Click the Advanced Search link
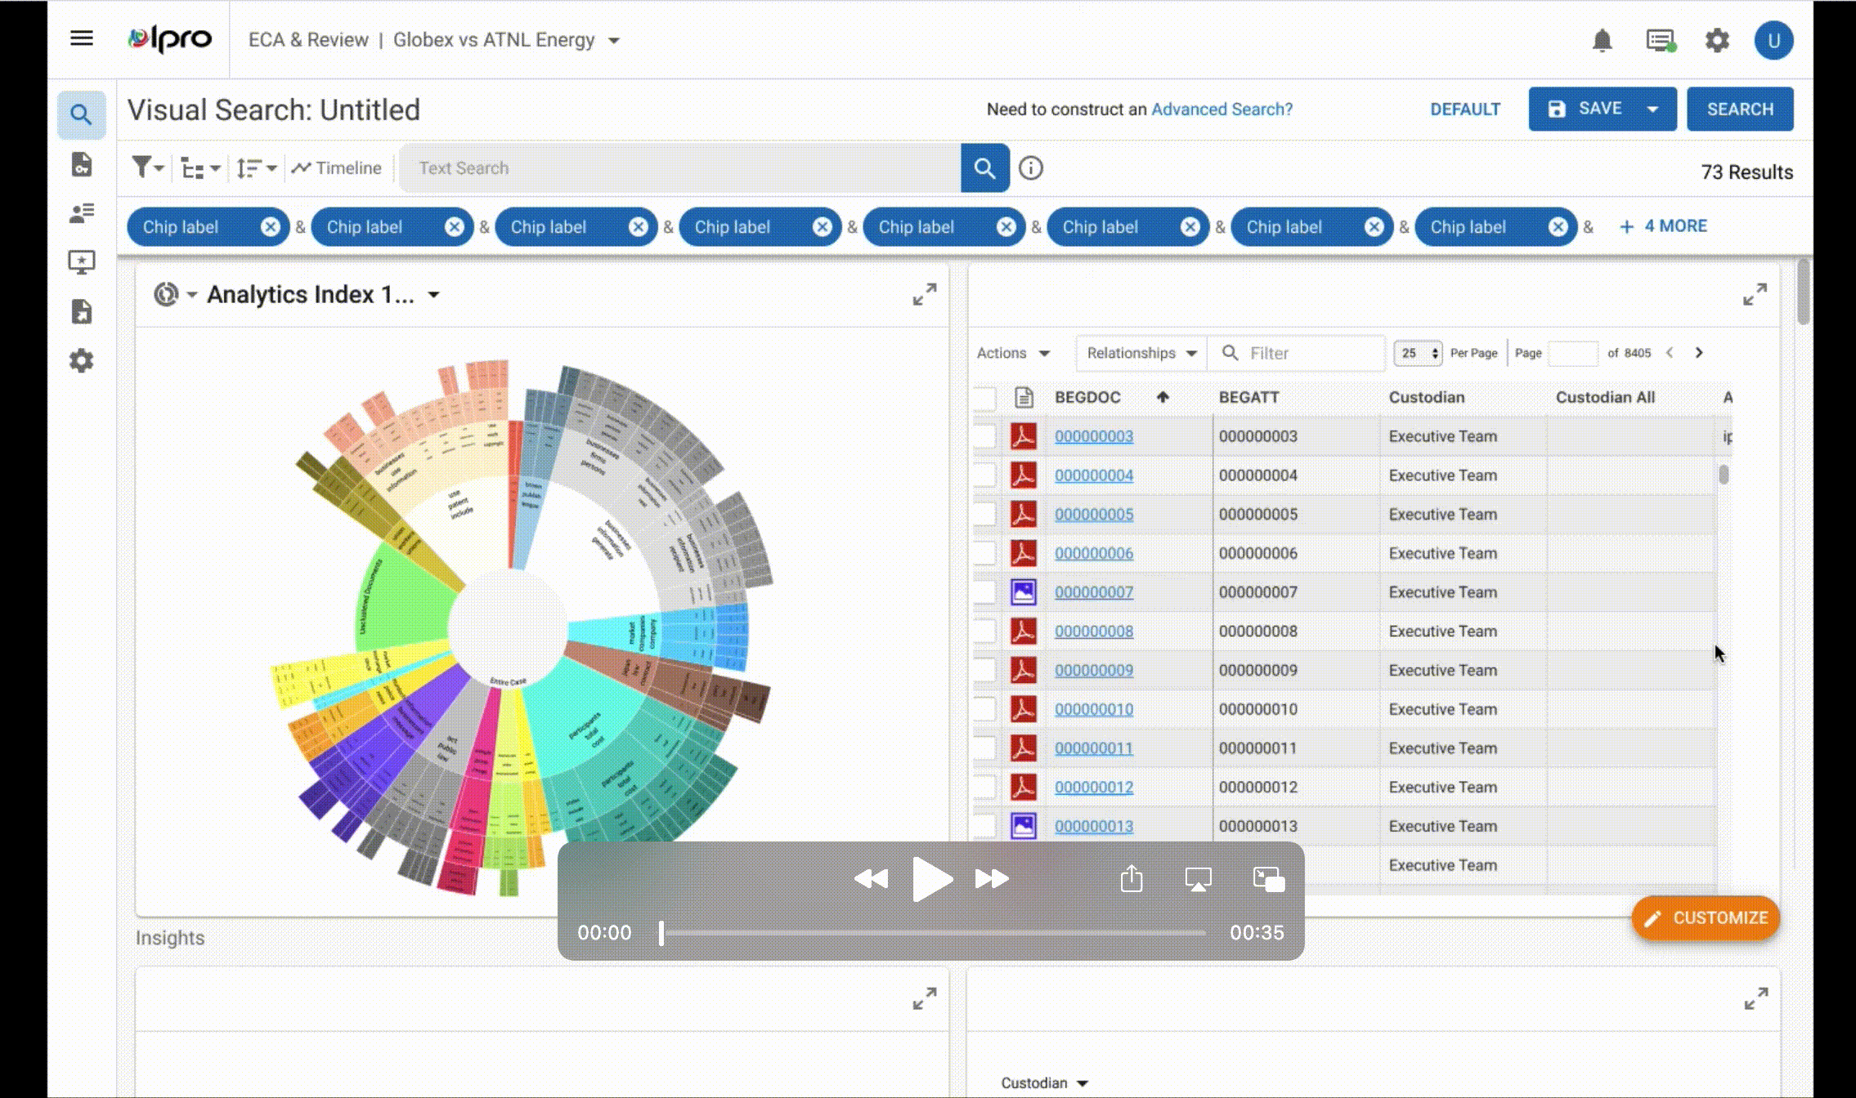Screen dimensions: 1856x1098 pyautogui.click(x=1221, y=109)
